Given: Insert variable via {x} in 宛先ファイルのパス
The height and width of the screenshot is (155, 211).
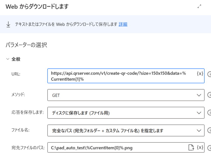Looking at the screenshot, I should [x=200, y=147].
